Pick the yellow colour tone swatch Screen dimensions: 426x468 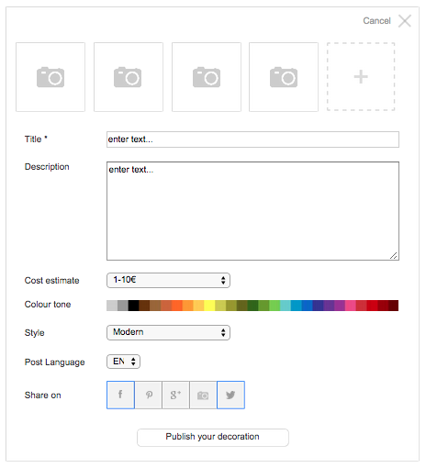209,306
